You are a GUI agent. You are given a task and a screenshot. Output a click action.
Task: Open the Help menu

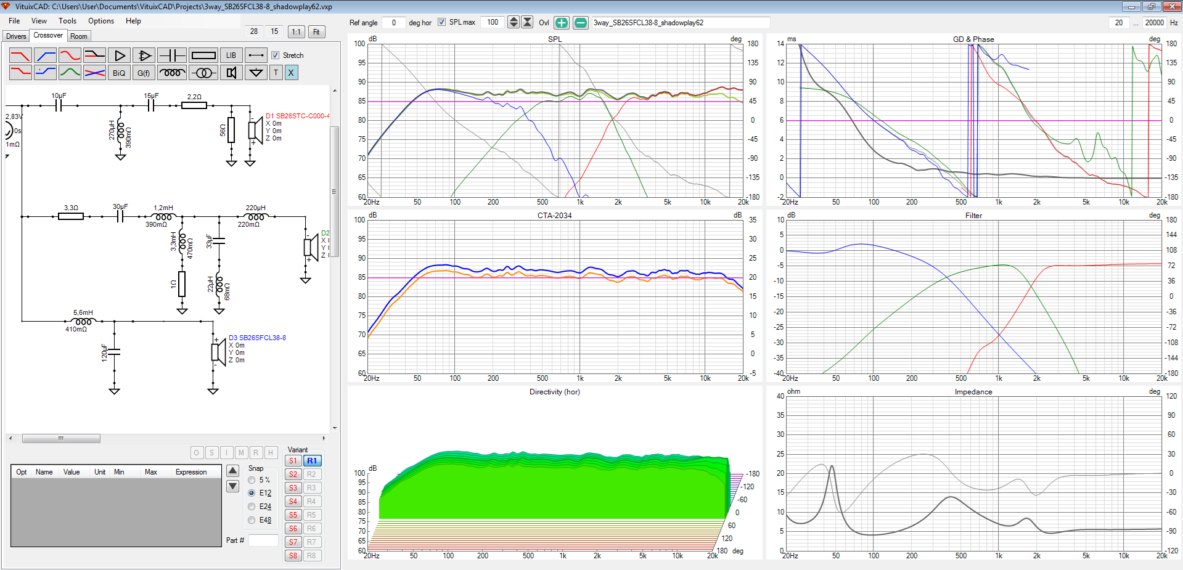[x=133, y=21]
